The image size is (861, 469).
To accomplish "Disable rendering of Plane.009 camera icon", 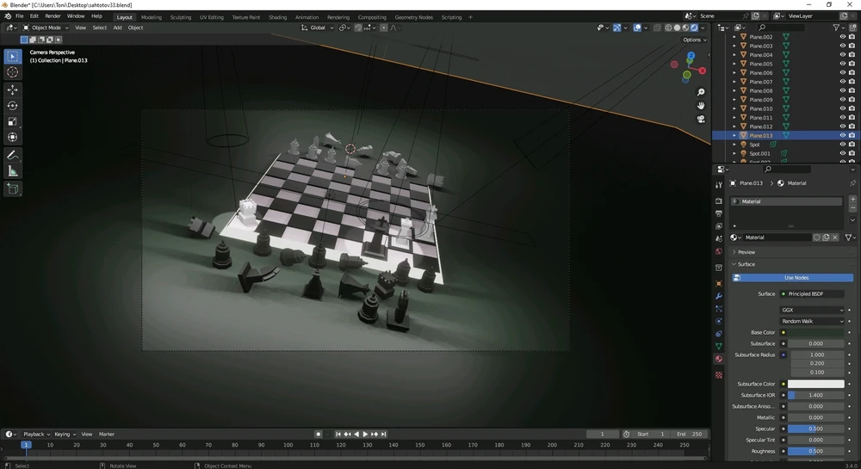I will [x=852, y=100].
